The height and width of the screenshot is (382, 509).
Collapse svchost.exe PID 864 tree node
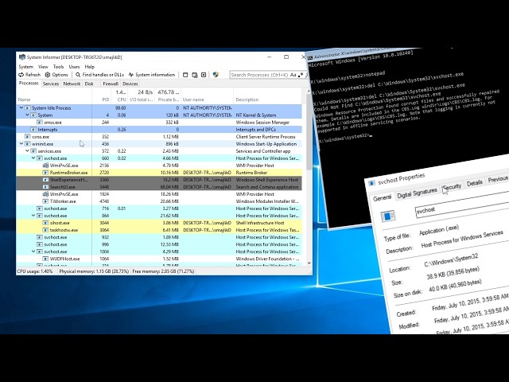[33, 216]
